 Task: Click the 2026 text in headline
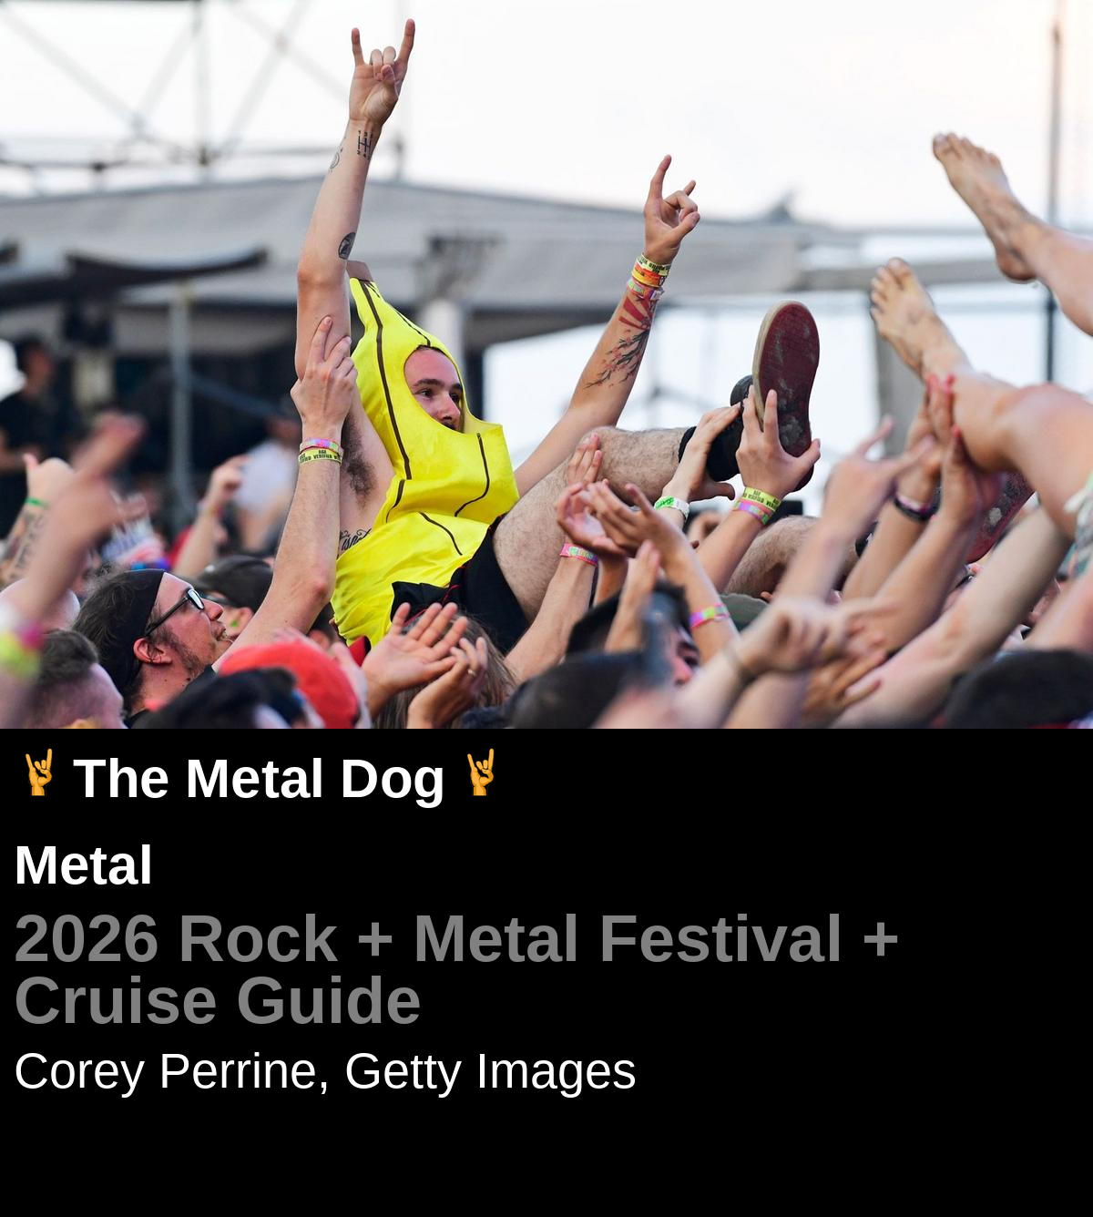tap(87, 938)
